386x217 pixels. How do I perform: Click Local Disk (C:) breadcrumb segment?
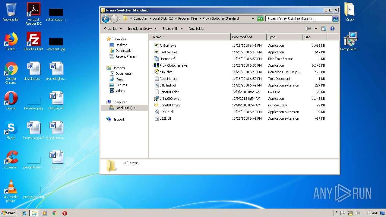point(163,19)
